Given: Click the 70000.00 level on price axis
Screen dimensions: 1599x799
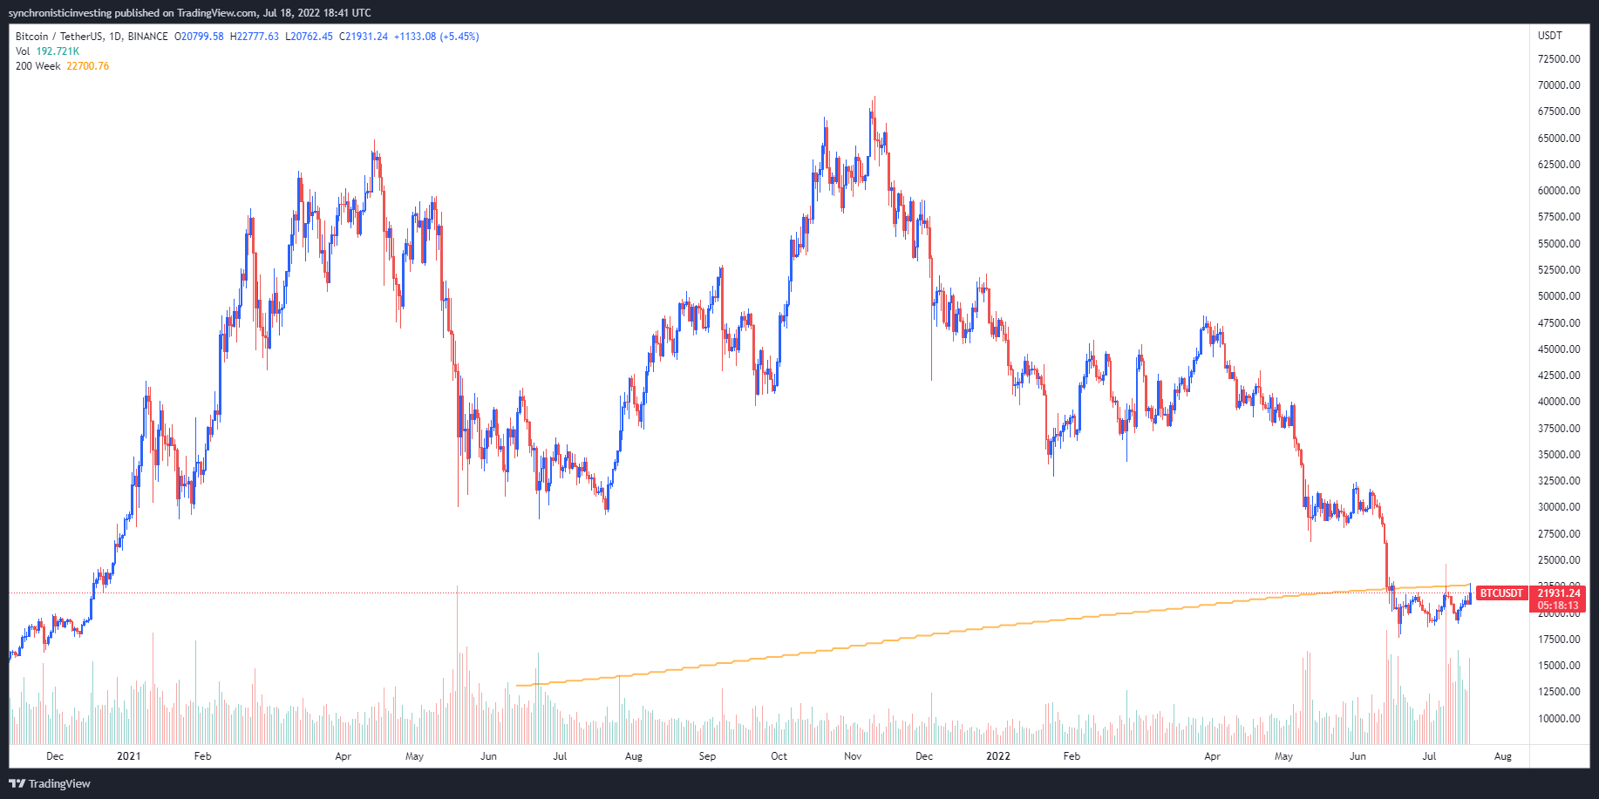Looking at the screenshot, I should [1558, 85].
